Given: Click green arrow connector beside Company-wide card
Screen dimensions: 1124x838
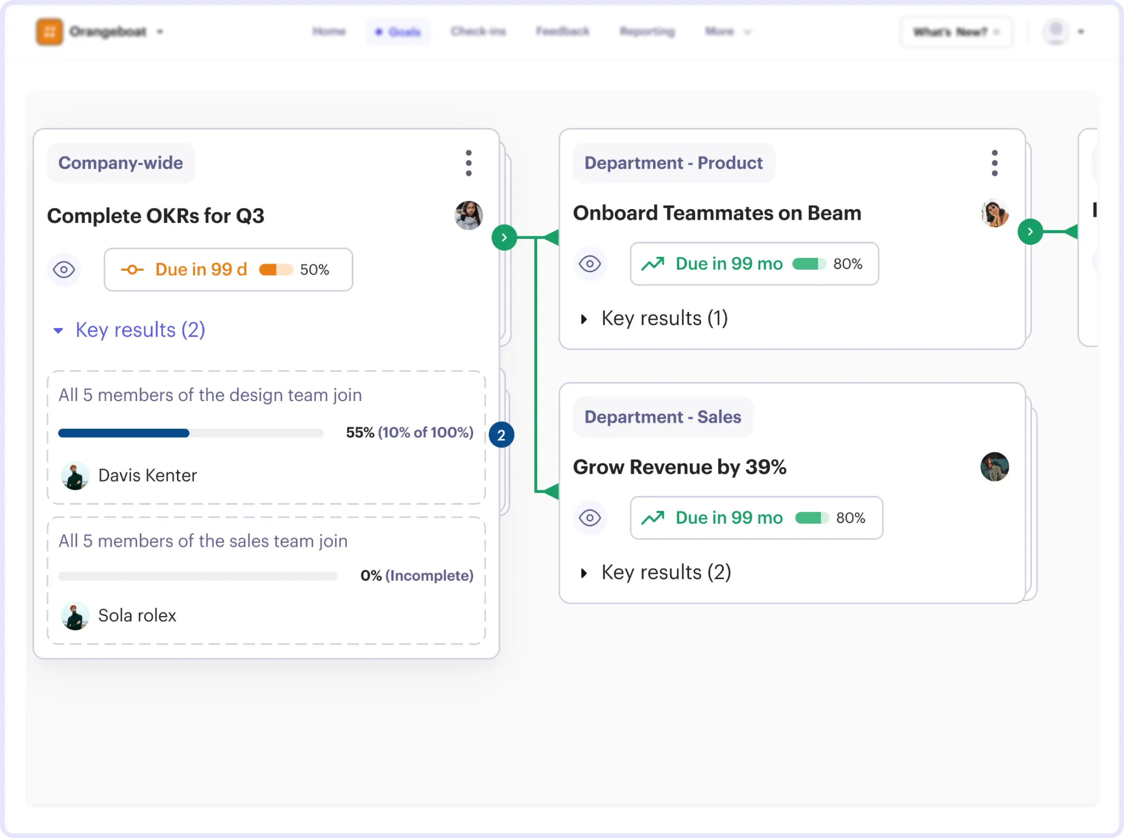Looking at the screenshot, I should point(504,238).
